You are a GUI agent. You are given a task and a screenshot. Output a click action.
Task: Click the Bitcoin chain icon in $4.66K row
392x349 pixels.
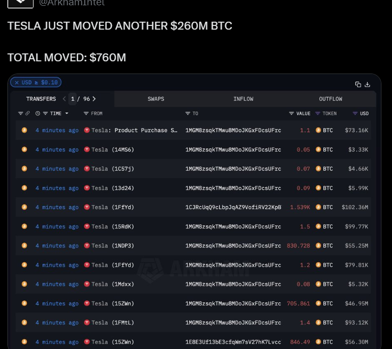24,169
